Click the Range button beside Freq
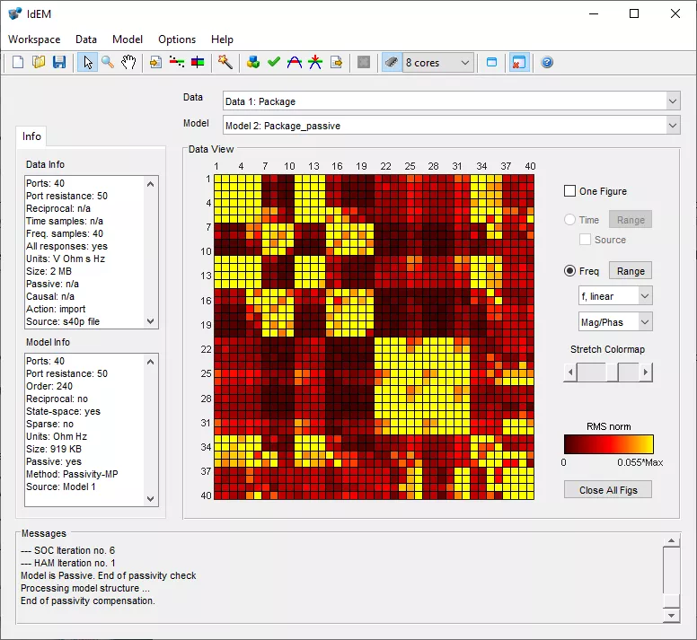Screen dimensions: 697x640 [x=630, y=271]
